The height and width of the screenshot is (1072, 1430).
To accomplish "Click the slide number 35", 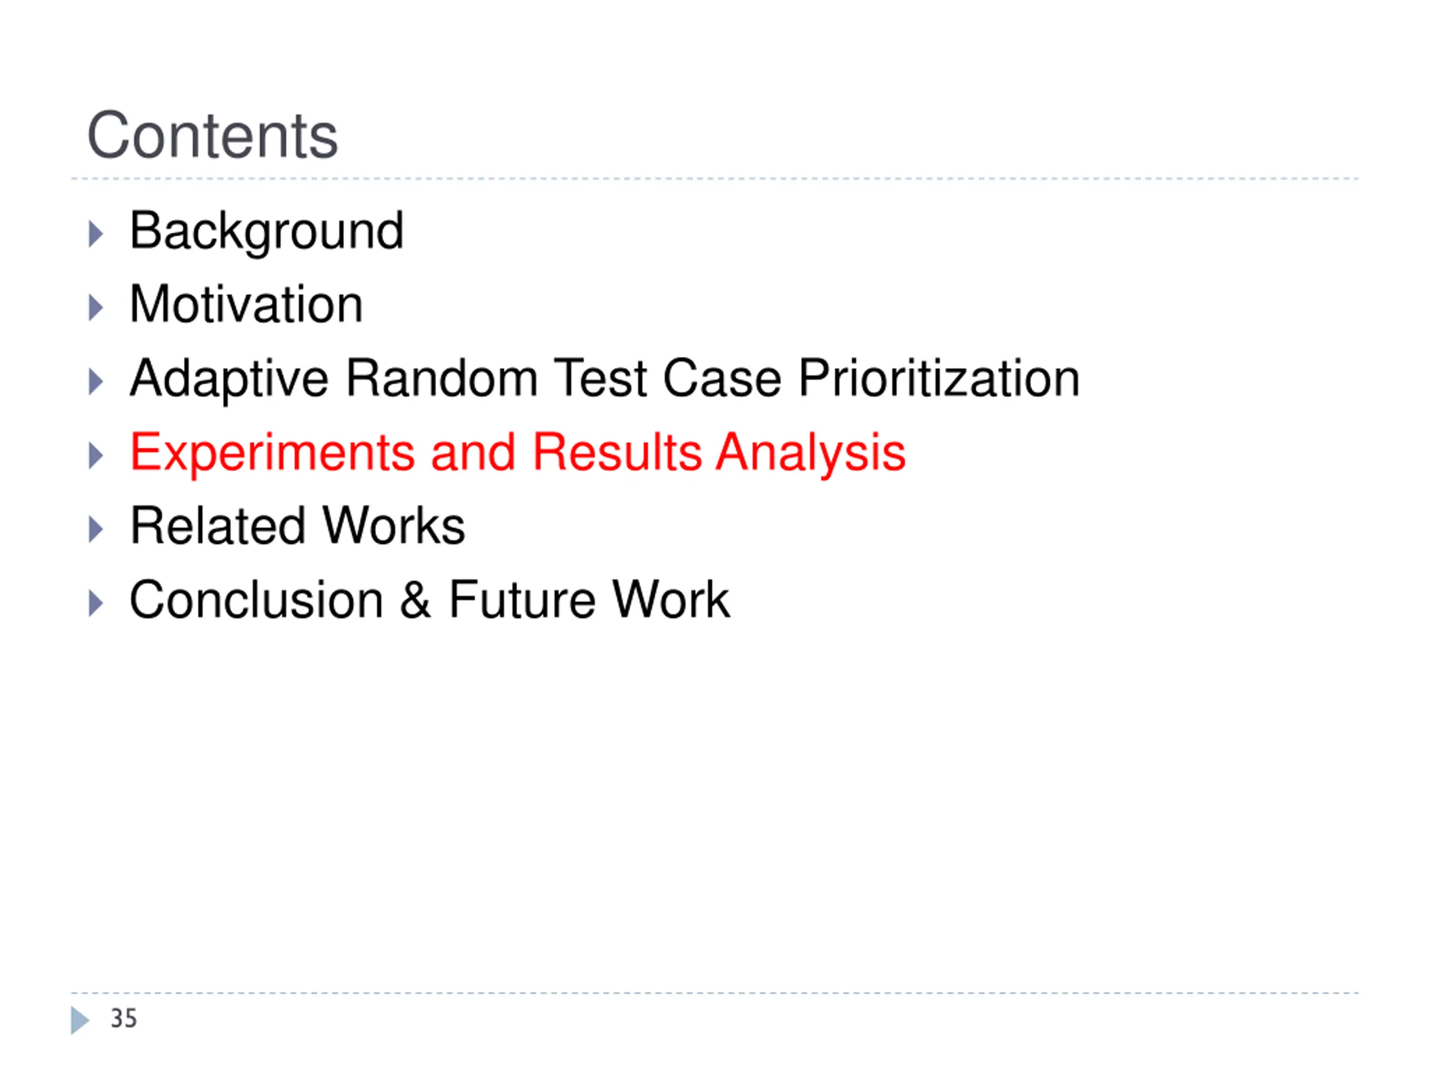I will [123, 1018].
